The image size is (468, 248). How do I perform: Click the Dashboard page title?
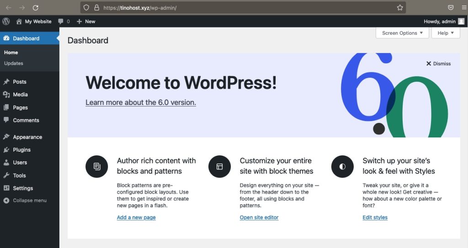88,40
